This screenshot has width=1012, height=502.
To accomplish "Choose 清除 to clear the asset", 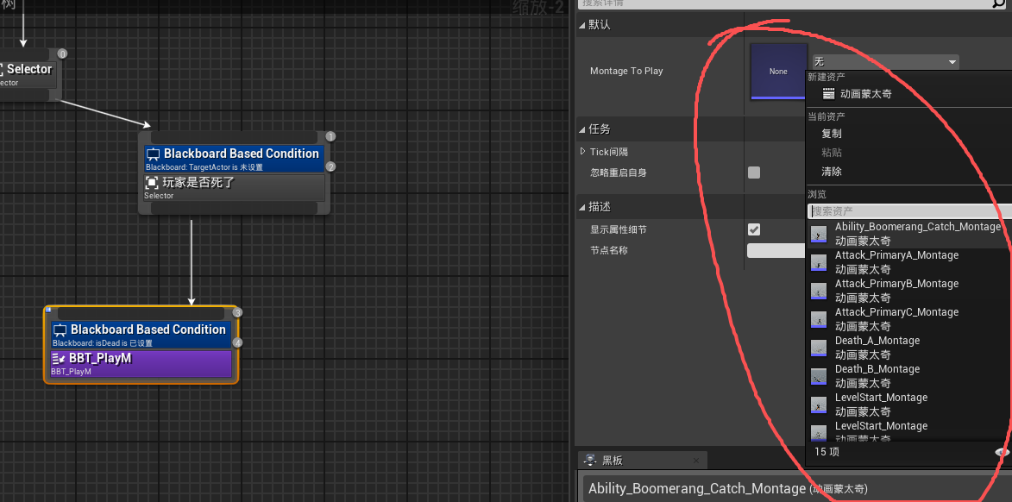I will click(x=832, y=172).
